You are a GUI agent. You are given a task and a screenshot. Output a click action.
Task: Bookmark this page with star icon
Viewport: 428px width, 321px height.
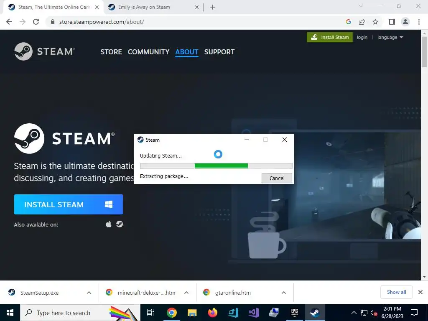pyautogui.click(x=375, y=22)
